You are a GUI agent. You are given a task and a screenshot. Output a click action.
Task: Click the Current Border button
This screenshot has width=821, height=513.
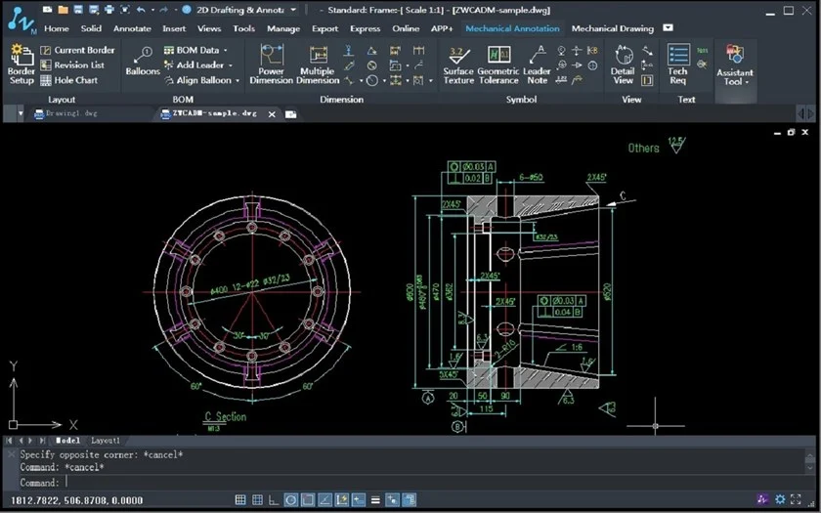[x=77, y=50]
